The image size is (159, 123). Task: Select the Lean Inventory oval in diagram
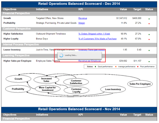click(113, 89)
